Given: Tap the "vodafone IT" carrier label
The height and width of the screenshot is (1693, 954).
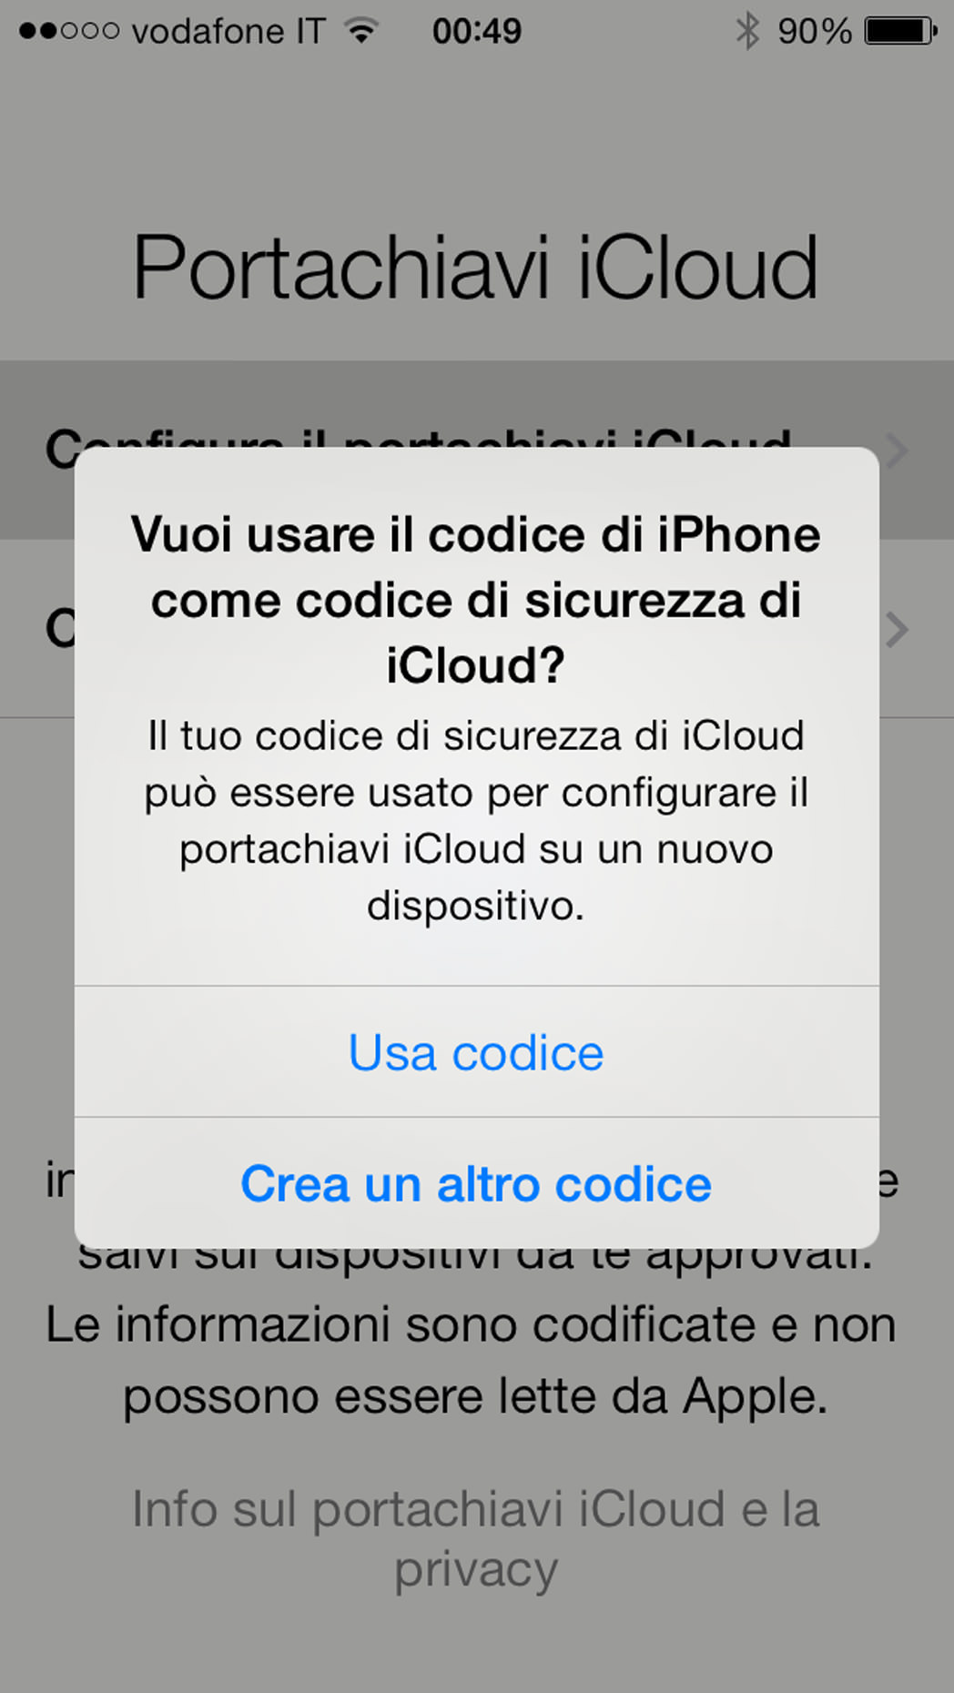Looking at the screenshot, I should coord(228,31).
